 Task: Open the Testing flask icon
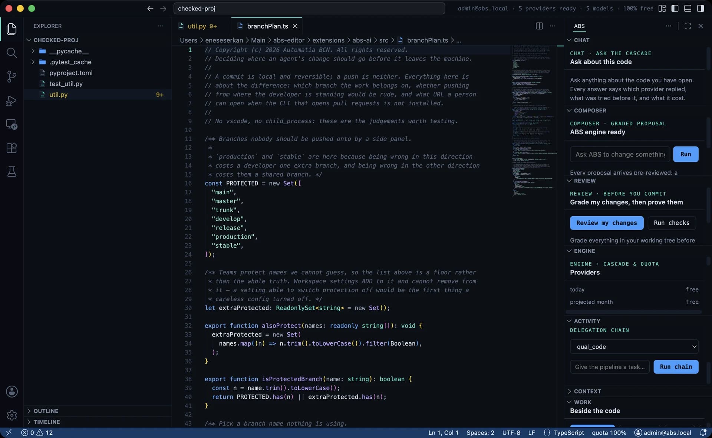[x=11, y=171]
